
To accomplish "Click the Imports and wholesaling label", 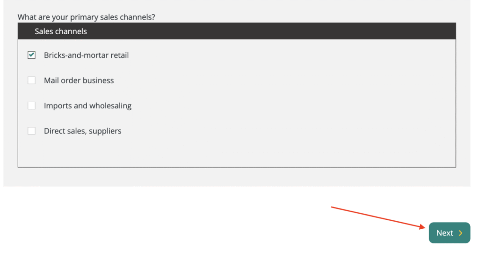I will pyautogui.click(x=87, y=106).
